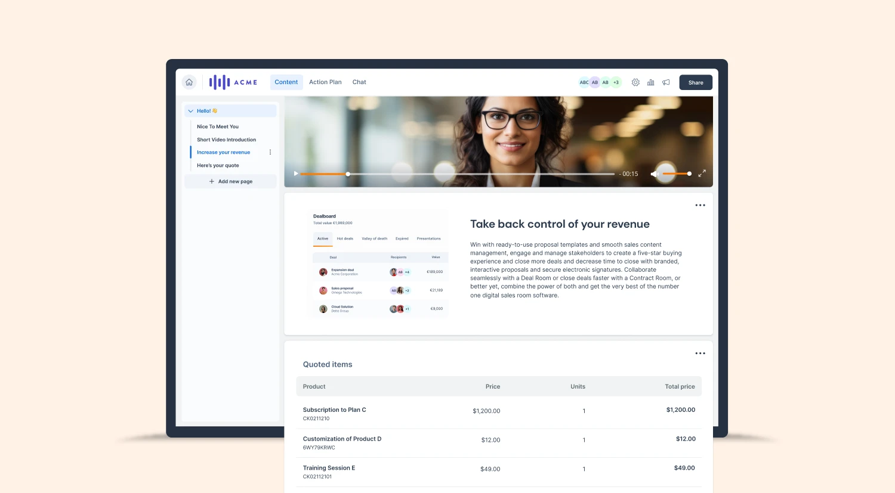The width and height of the screenshot is (895, 493).
Task: Click the Total price column header
Action: click(x=680, y=386)
